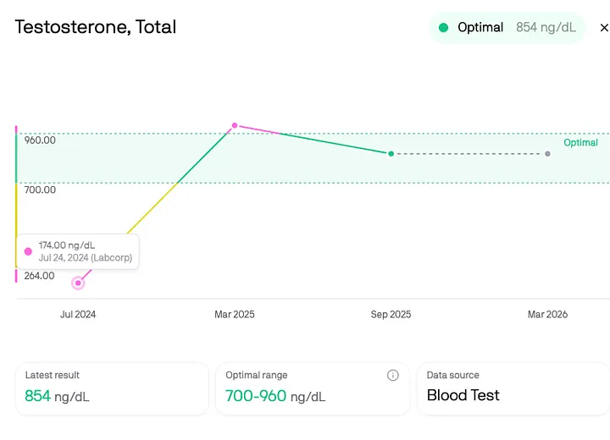Click the Testosterone, Total heading

pos(96,27)
